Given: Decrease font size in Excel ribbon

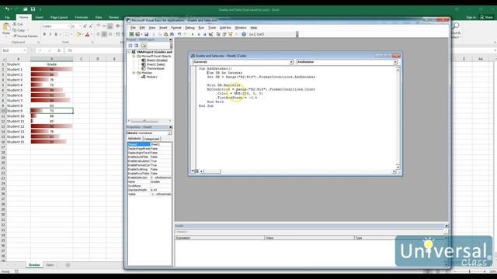Looking at the screenshot, I should pyautogui.click(x=90, y=26).
